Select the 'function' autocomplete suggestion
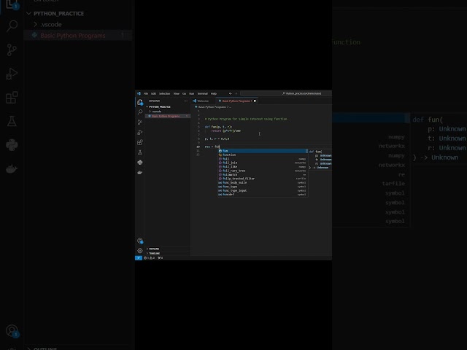467x350 pixels. [262, 155]
